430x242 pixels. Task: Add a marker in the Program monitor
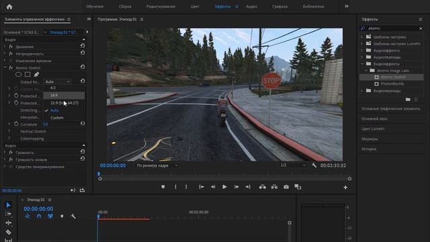(163, 187)
